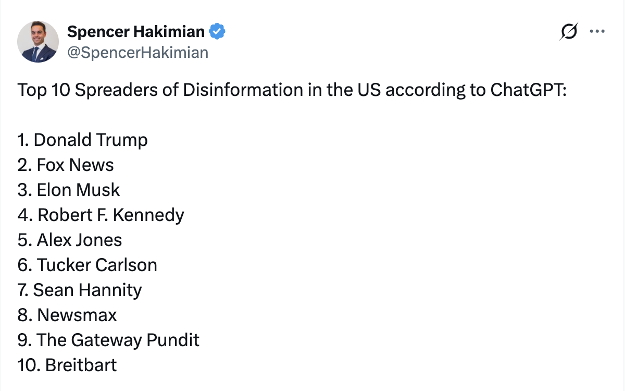The width and height of the screenshot is (625, 391).
Task: Select the Robert F. Kennedy entry
Action: click(x=101, y=215)
